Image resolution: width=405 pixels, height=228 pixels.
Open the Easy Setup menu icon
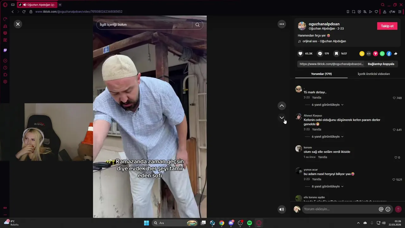coord(400,12)
